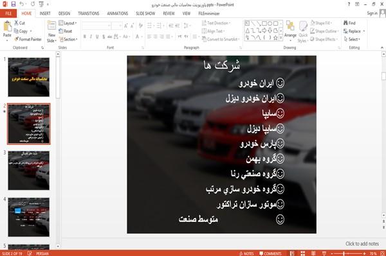Click the Paste clipboard icon
This screenshot has height=256, width=386.
pos(7,26)
